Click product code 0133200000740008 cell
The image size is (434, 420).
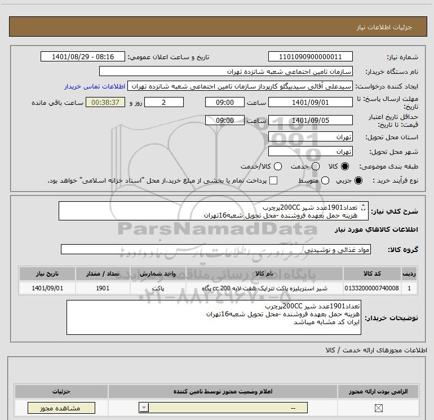click(x=372, y=288)
